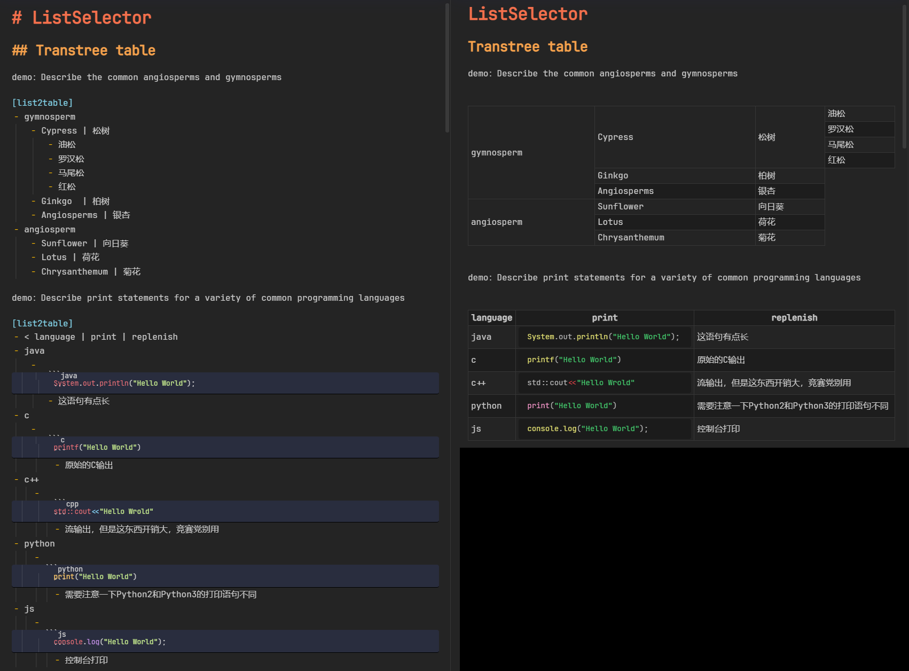This screenshot has height=671, width=909.
Task: Click the '< language | print | replenish' header line
Action: point(100,337)
